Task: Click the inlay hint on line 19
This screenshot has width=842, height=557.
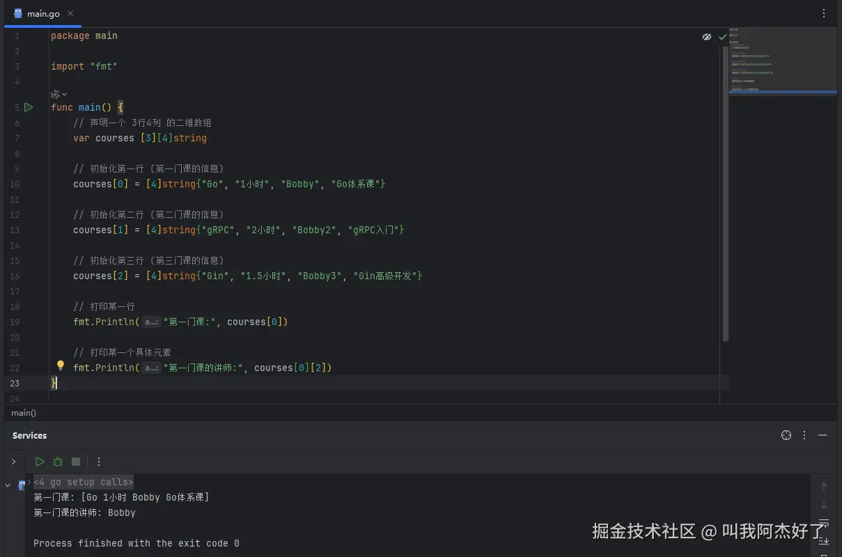Action: 152,322
